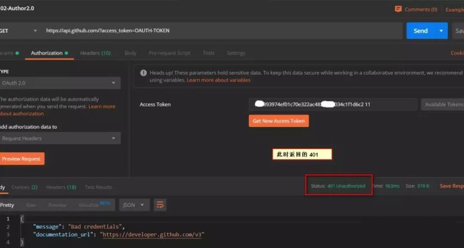Open Learn more about variables link
This screenshot has width=464, height=248.
[x=218, y=81]
